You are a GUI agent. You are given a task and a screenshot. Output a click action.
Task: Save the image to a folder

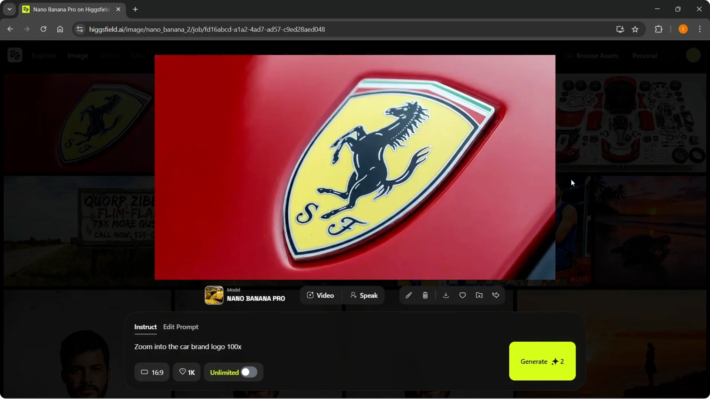pyautogui.click(x=479, y=295)
